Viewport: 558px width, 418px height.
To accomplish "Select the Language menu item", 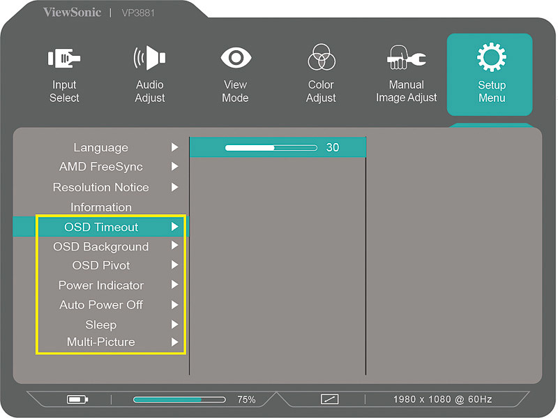I will click(100, 147).
